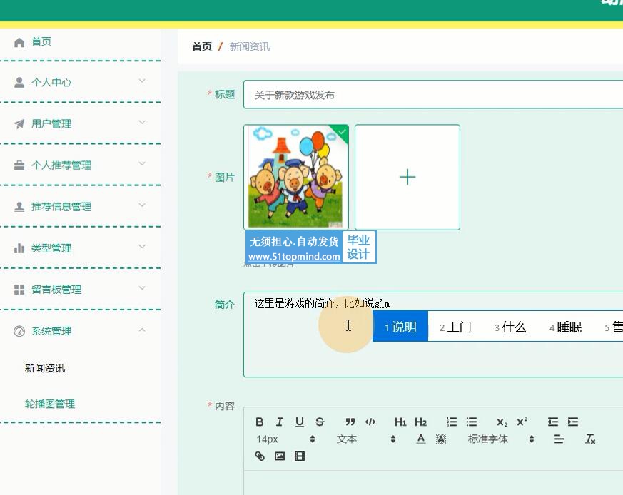The image size is (623, 495).
Task: Insert a hyperlink in editor
Action: tap(260, 456)
